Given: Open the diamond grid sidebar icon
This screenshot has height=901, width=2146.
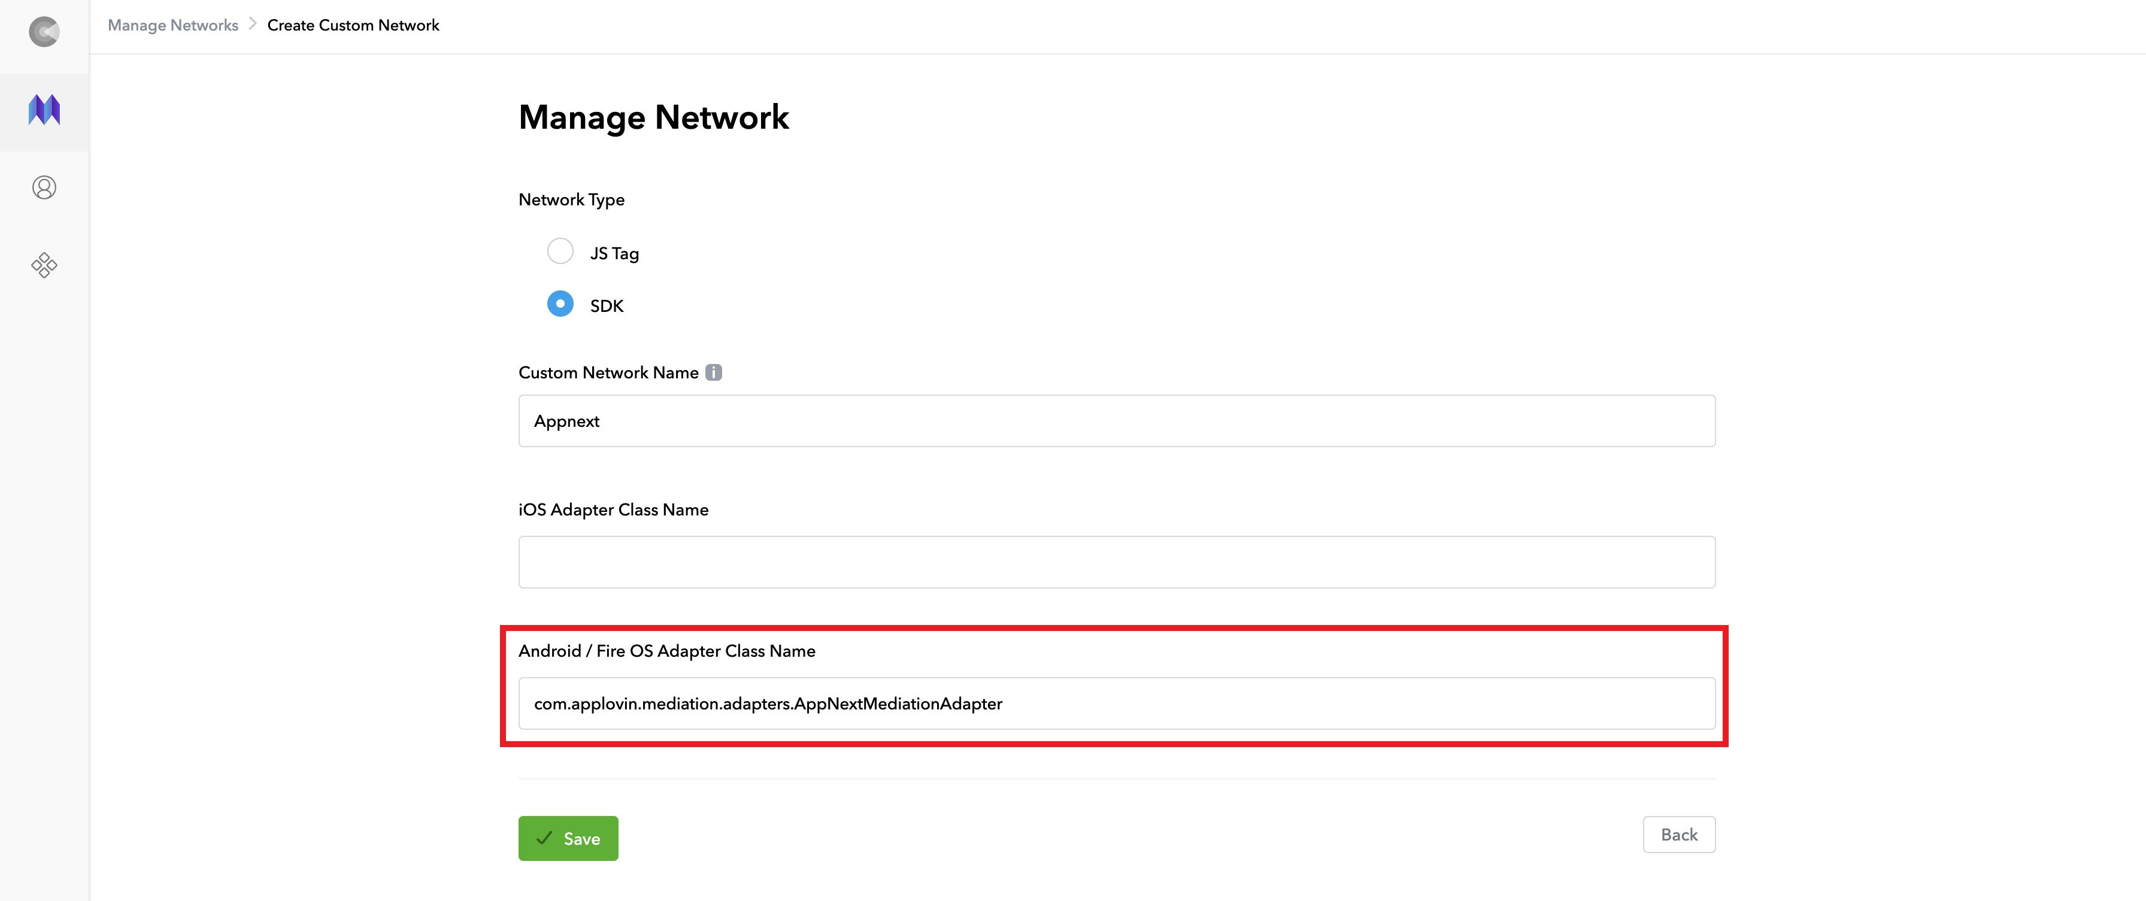Looking at the screenshot, I should pos(44,266).
